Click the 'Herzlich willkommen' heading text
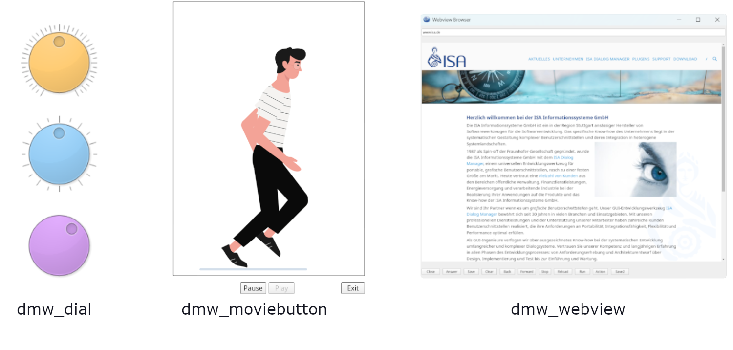This screenshot has height=350, width=733. (x=538, y=118)
